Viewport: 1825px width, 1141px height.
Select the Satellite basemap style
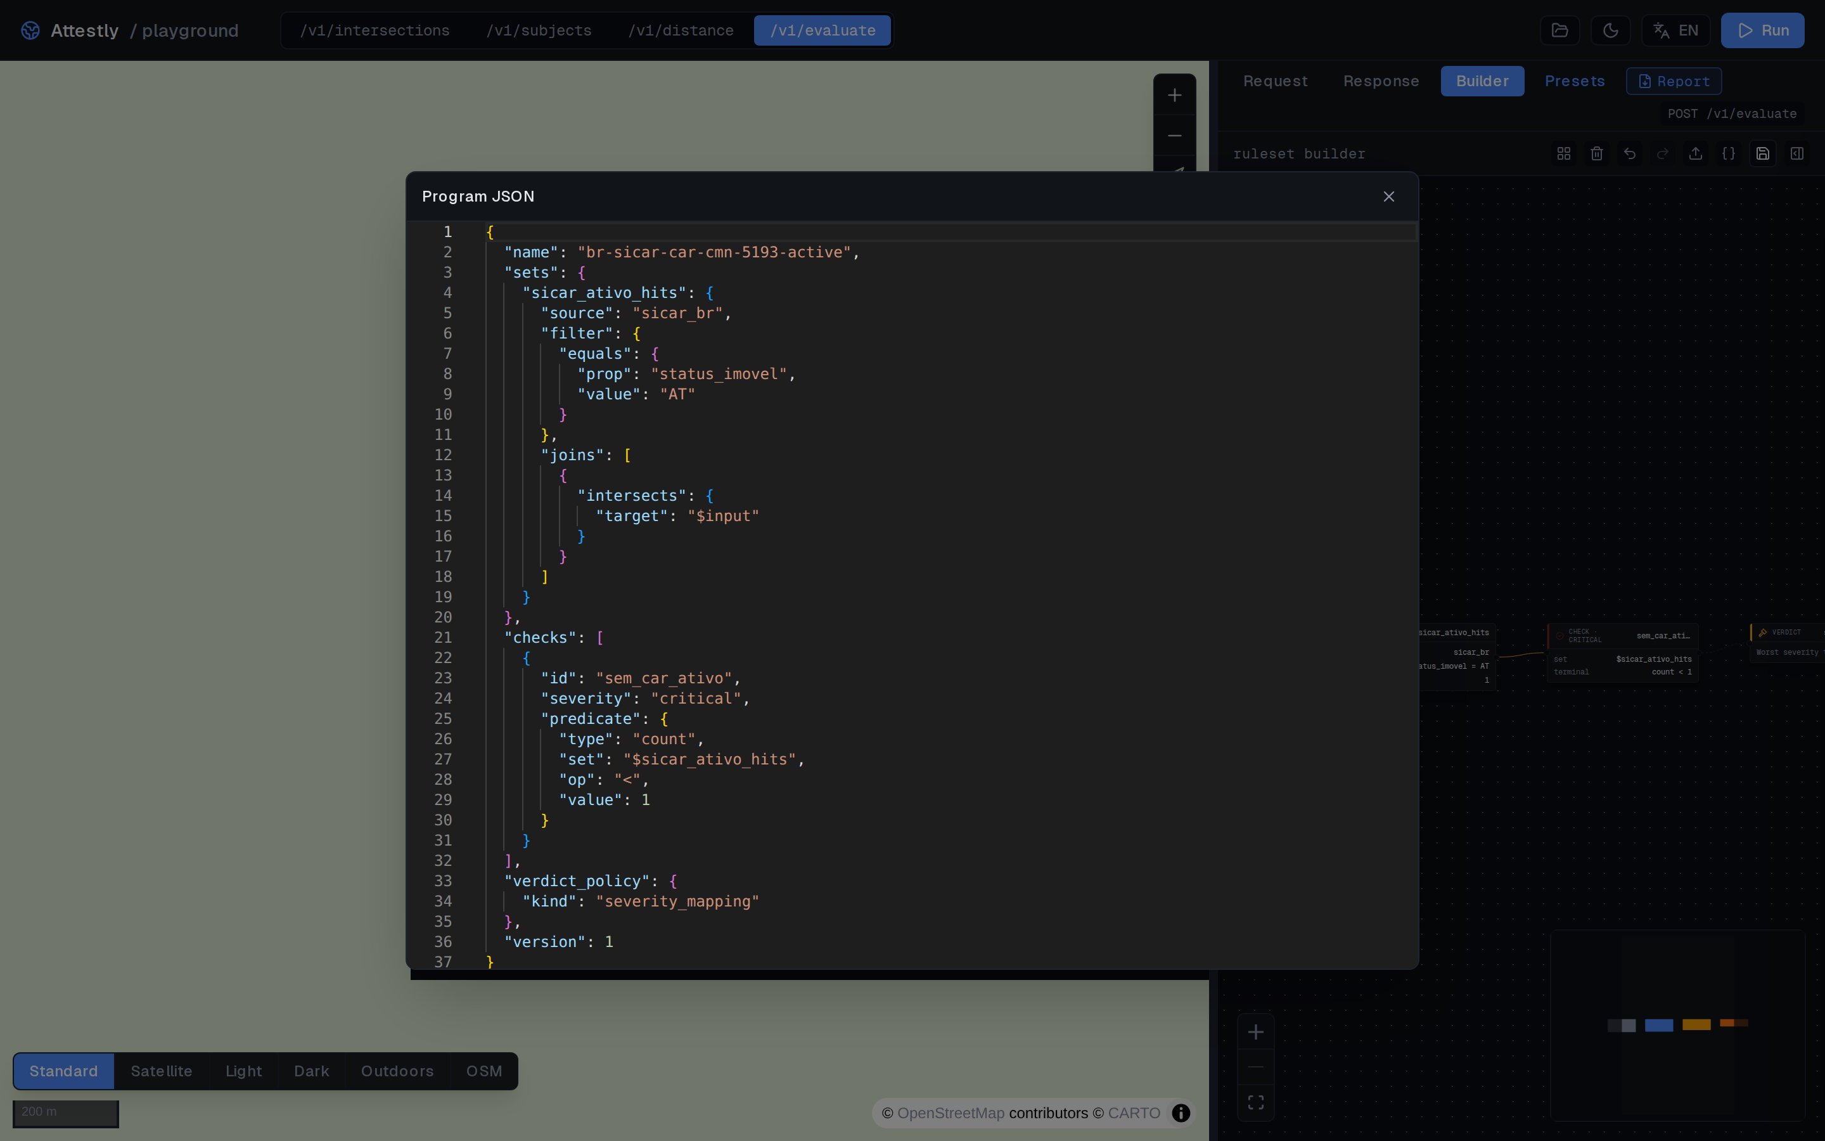coord(162,1071)
